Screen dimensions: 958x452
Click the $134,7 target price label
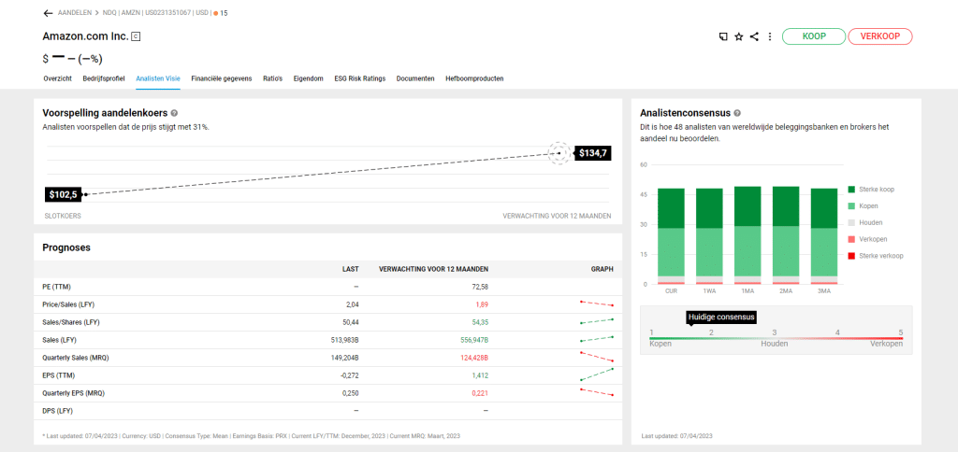pyautogui.click(x=592, y=153)
